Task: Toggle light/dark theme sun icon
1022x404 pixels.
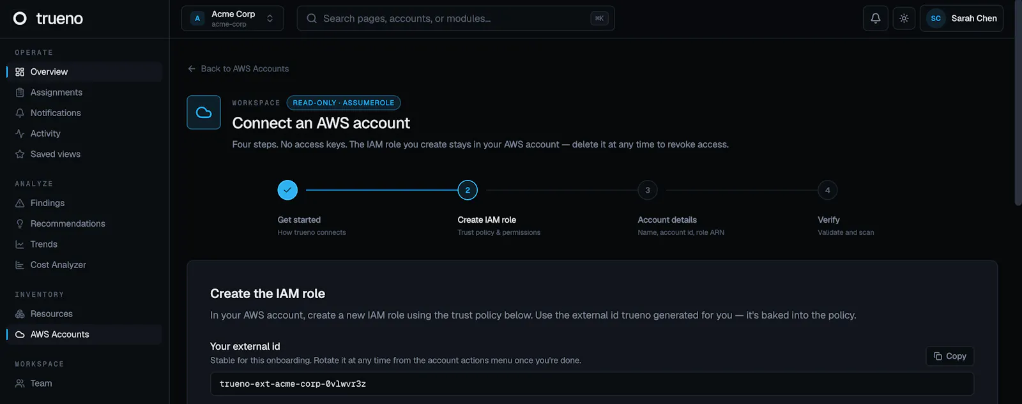Action: [x=904, y=19]
